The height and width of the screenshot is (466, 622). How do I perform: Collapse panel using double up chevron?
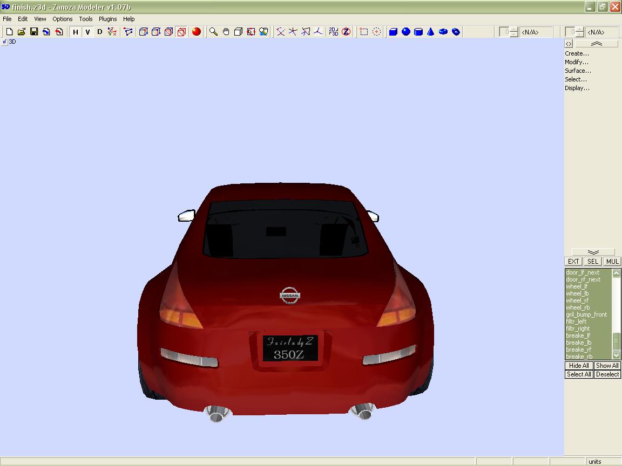[596, 44]
